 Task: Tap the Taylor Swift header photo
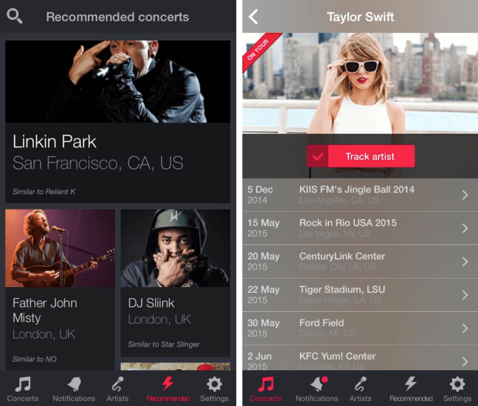(360, 83)
